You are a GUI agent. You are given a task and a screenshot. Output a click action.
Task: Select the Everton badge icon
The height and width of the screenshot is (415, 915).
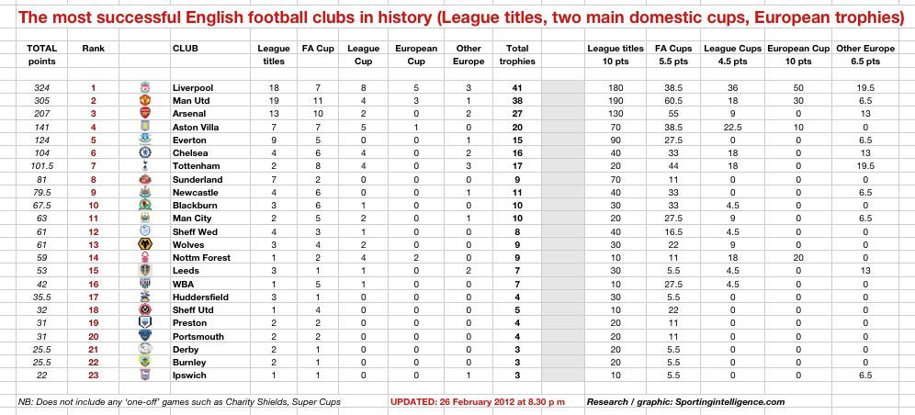(145, 140)
